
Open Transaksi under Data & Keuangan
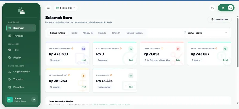[21, 79]
